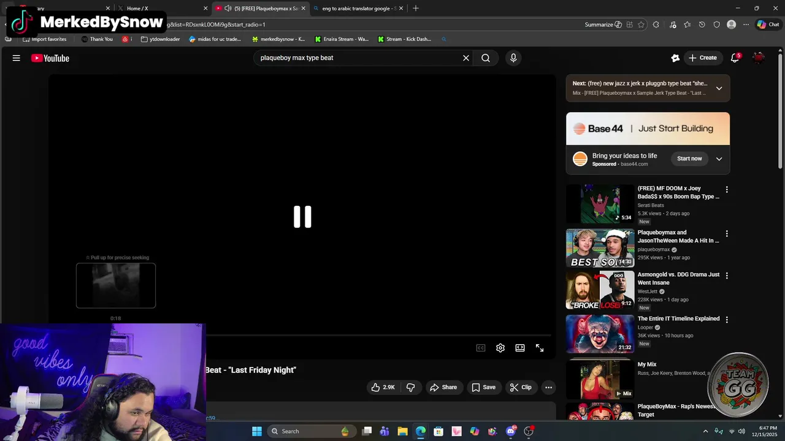The image size is (785, 441).
Task: Dislike the video
Action: tap(410, 387)
